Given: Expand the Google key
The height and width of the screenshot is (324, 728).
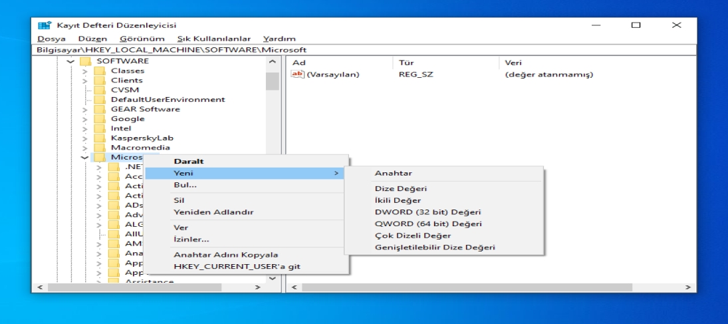Looking at the screenshot, I should (84, 119).
